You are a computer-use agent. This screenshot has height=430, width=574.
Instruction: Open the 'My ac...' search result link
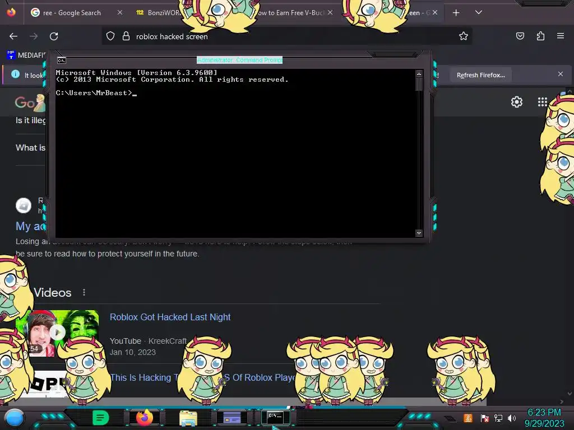click(x=30, y=226)
